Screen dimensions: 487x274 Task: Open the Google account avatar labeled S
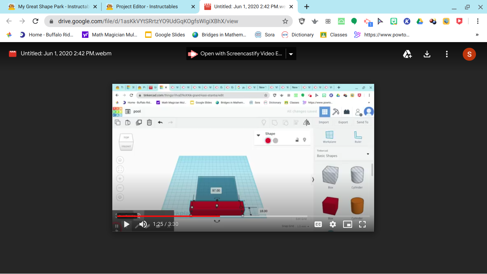(x=469, y=54)
